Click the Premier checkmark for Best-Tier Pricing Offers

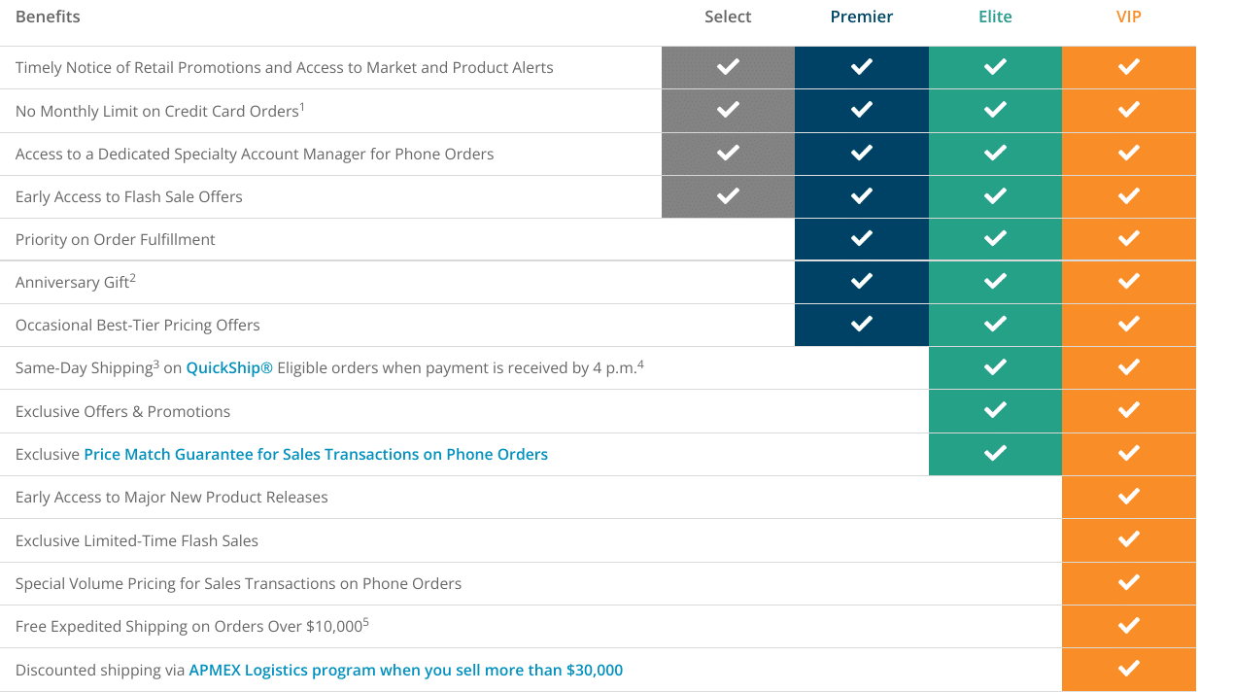pyautogui.click(x=861, y=325)
